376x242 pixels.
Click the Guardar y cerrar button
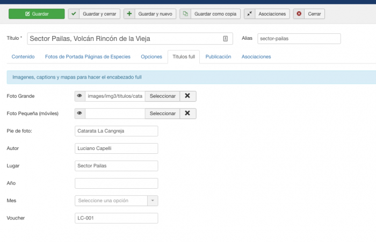94,13
